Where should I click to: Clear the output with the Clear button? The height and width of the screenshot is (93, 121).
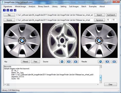[110, 84]
